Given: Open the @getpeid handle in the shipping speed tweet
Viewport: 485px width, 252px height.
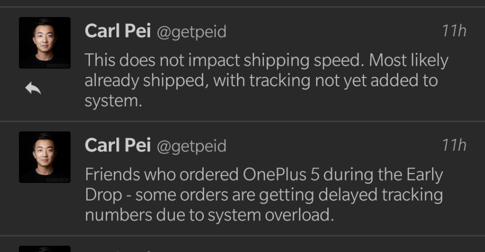Looking at the screenshot, I should pyautogui.click(x=191, y=32).
